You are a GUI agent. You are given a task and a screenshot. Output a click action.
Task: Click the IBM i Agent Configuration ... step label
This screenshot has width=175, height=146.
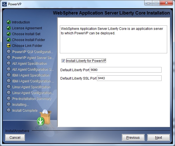[33, 81]
